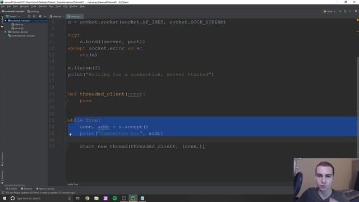The width and height of the screenshot is (359, 202).
Task: Open the Tools menu
Action: pos(58,6)
